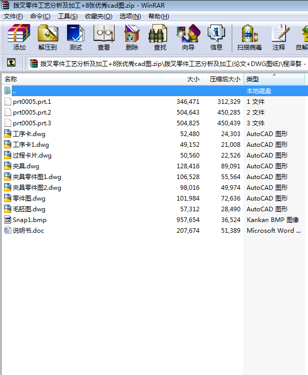This screenshot has height=375, width=308.
Task: Select the parent folder '..' icon
Action: pyautogui.click(x=7, y=91)
